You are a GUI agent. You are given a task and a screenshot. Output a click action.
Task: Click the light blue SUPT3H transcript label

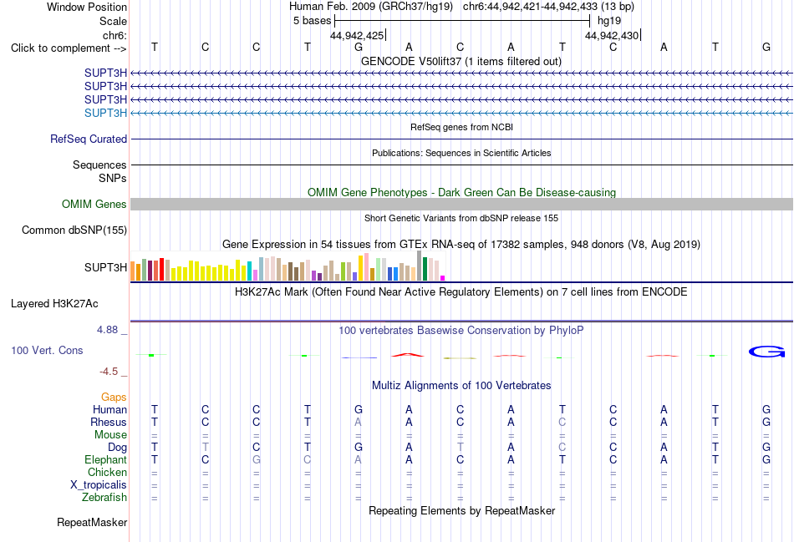coord(105,113)
